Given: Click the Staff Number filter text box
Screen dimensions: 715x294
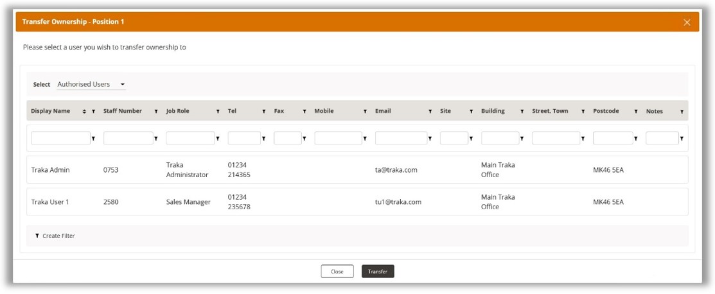Looking at the screenshot, I should (128, 138).
